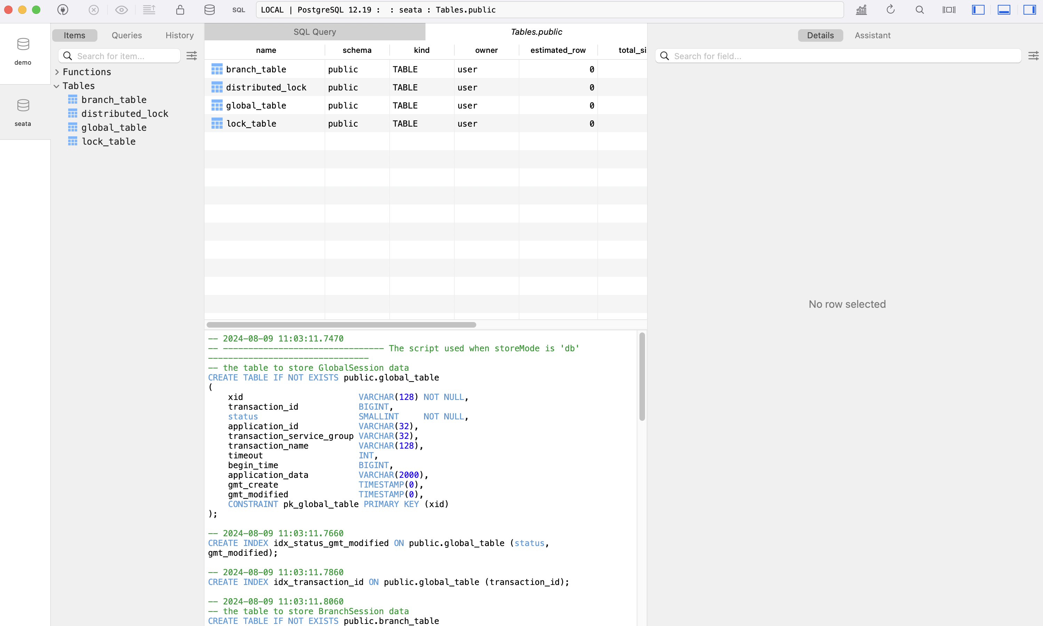Click the cancel circled-x toolbar icon
This screenshot has width=1043, height=626.
pyautogui.click(x=94, y=10)
